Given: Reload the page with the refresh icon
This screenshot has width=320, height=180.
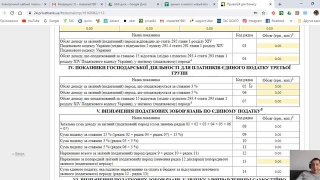Looking at the screenshot, I should point(12,13).
